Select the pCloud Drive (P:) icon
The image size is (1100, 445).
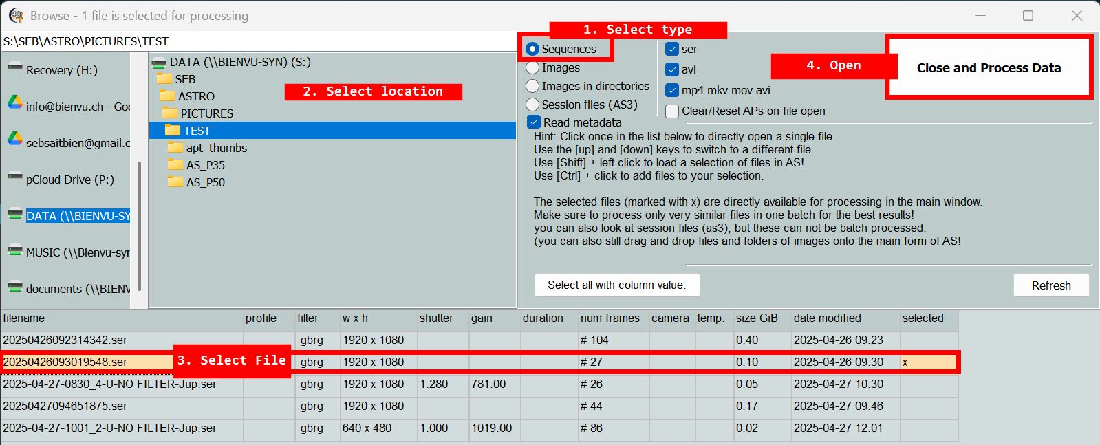[x=15, y=177]
